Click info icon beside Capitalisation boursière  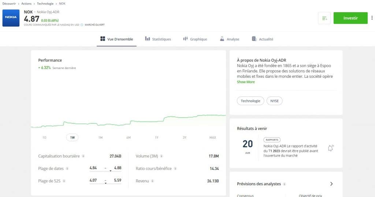click(83, 156)
